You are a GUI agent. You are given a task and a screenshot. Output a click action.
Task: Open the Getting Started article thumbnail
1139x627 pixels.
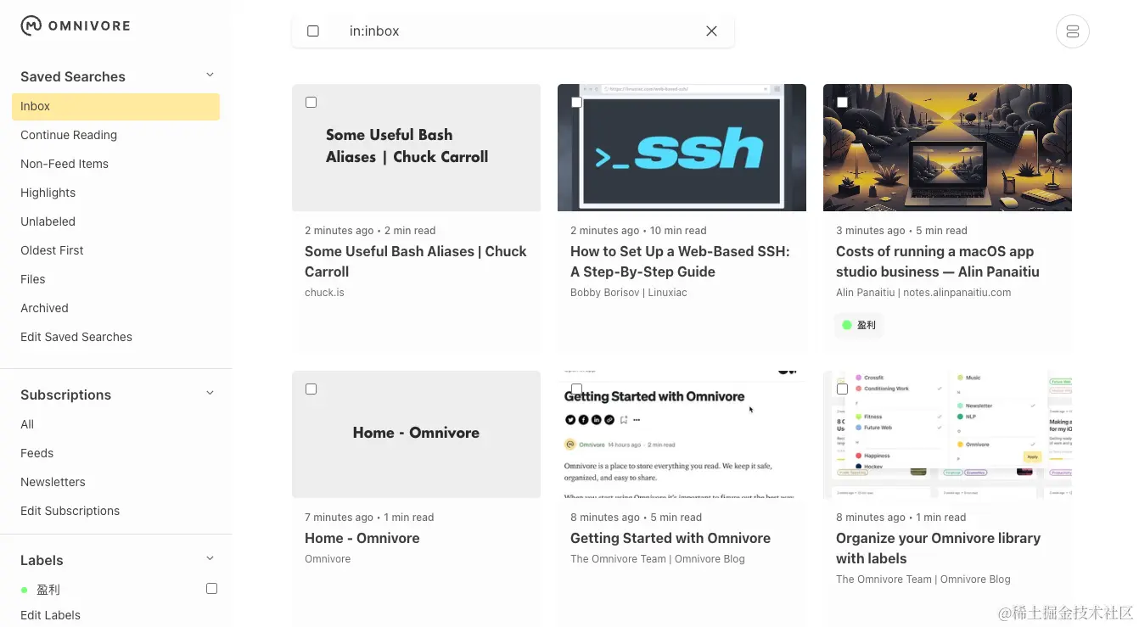point(682,434)
